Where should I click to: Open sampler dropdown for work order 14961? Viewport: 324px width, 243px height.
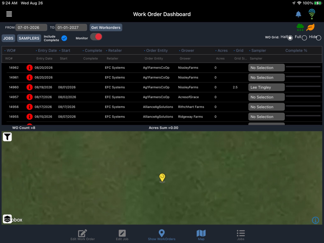coord(266,77)
